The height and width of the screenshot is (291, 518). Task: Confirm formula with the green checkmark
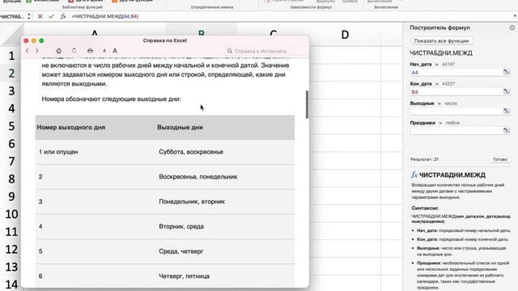[x=51, y=16]
